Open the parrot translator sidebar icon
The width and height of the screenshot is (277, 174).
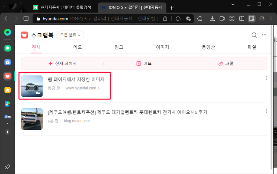[7, 104]
